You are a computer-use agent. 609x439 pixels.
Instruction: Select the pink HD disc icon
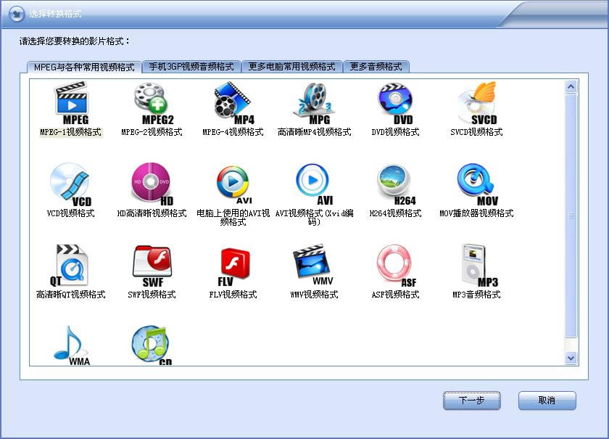click(152, 185)
